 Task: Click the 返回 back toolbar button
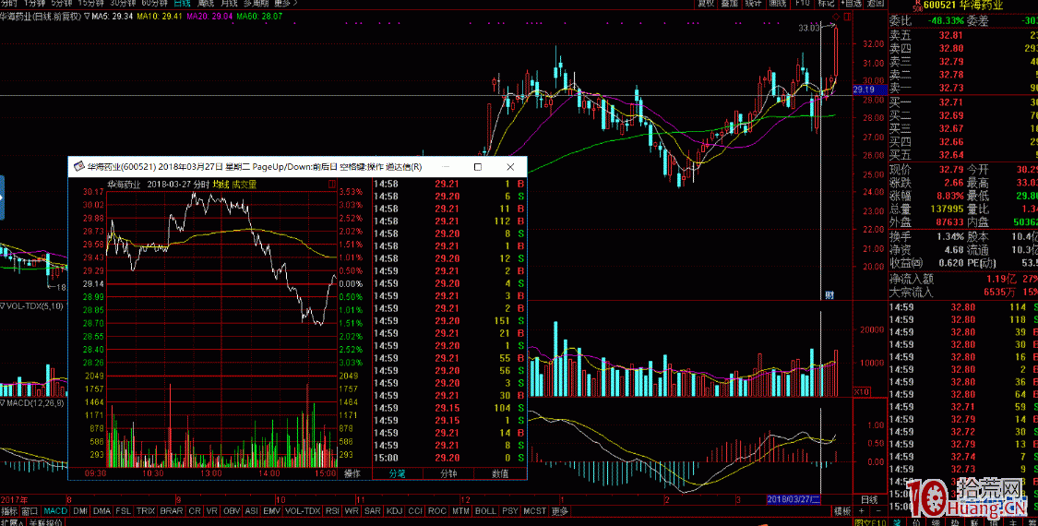(876, 3)
